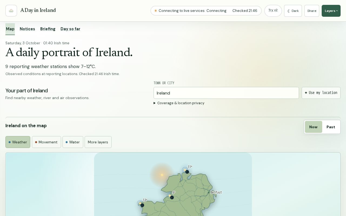Viewport: 346px width, 216px height.
Task: Open the Briefing tab
Action: click(48, 29)
